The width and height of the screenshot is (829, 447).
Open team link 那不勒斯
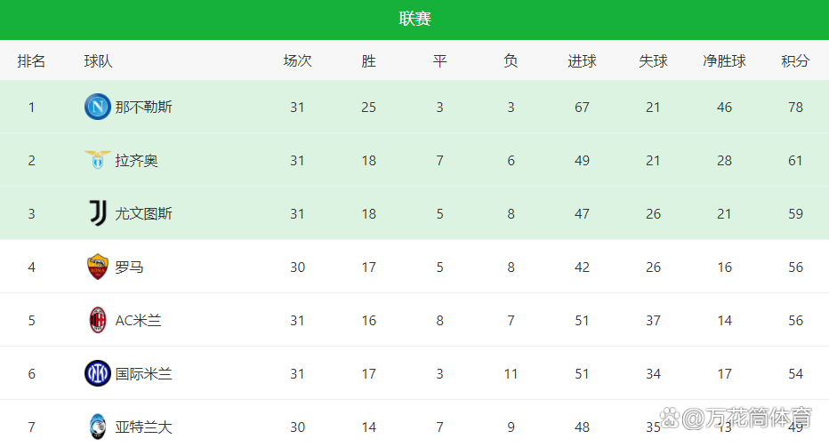(x=144, y=108)
